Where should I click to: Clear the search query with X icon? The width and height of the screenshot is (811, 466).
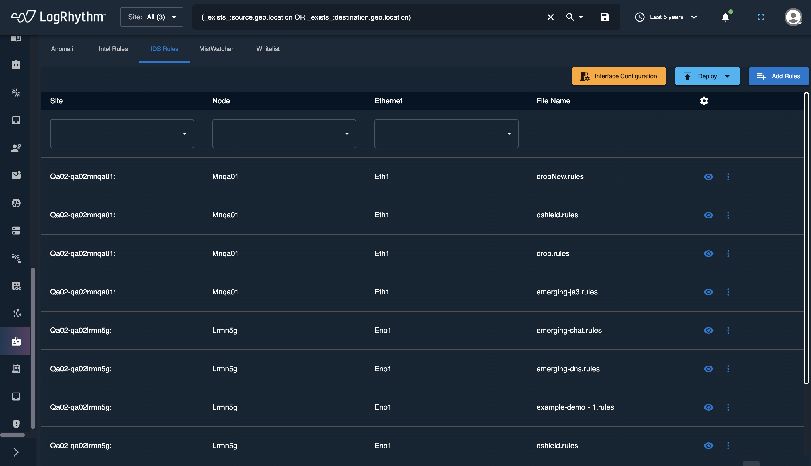tap(550, 17)
